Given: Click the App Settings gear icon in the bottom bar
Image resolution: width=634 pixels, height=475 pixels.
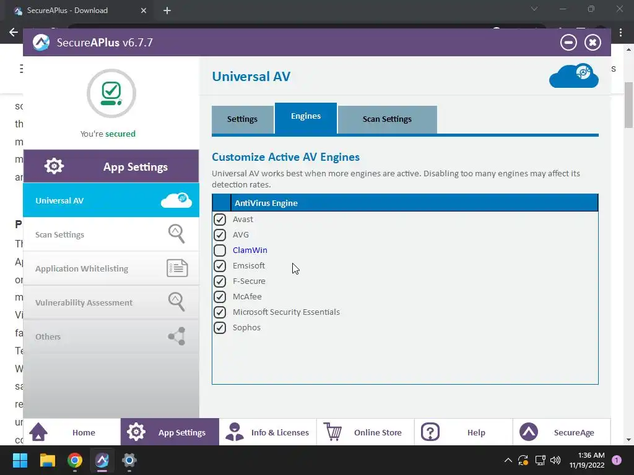Looking at the screenshot, I should tap(136, 432).
